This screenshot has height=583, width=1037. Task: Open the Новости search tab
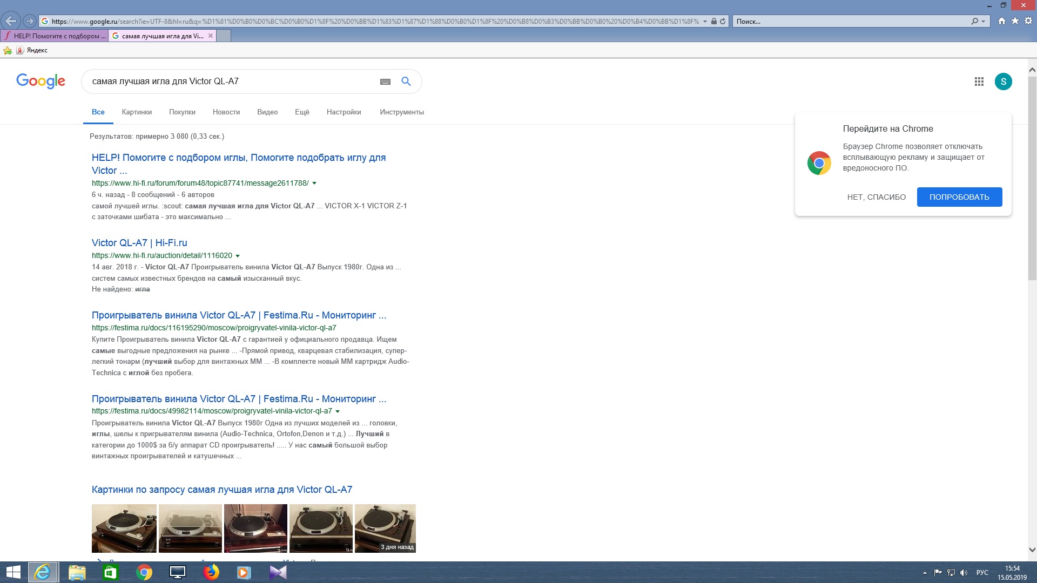tap(226, 112)
